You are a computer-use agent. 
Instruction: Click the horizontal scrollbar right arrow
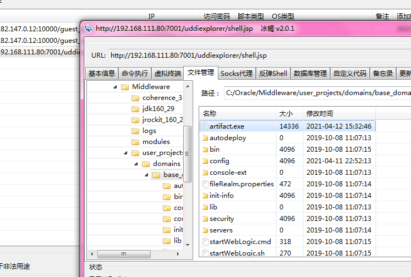178,254
